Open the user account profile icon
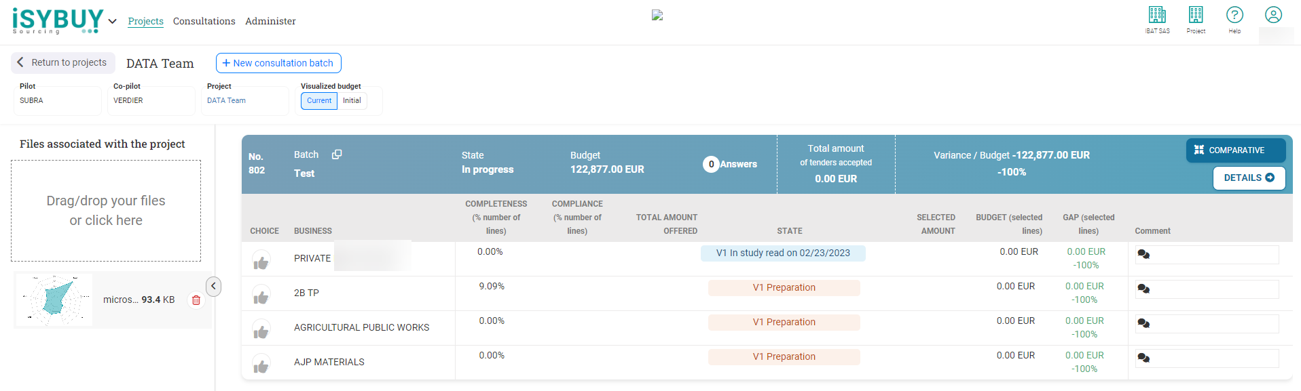The width and height of the screenshot is (1301, 391). [x=1273, y=15]
